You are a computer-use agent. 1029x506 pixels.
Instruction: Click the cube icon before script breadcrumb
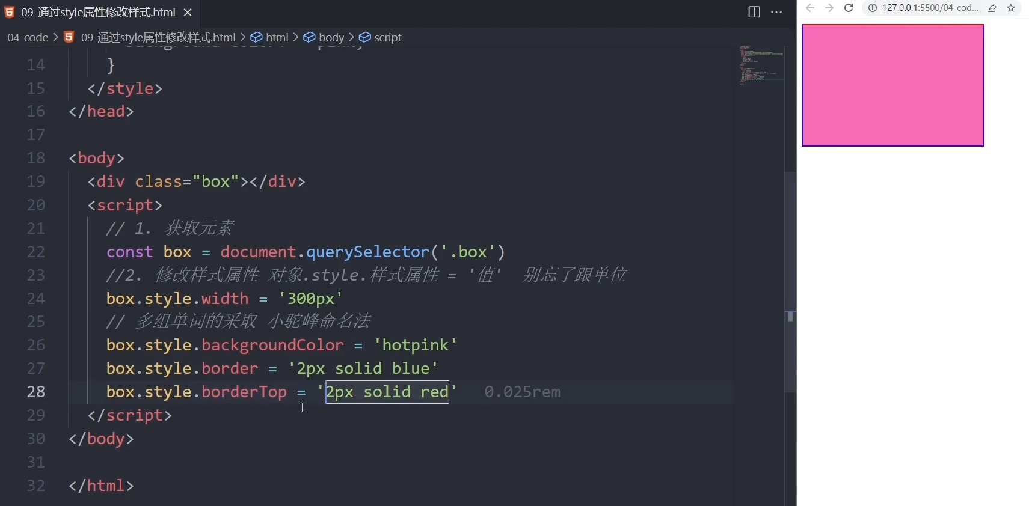[364, 37]
